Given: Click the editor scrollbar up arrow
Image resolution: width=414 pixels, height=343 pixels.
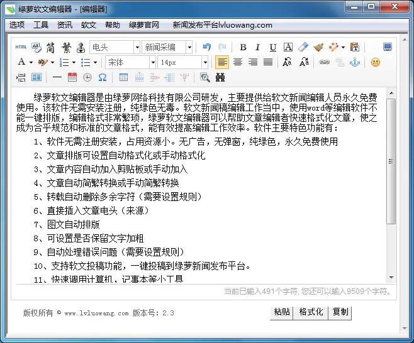Looking at the screenshot, I should coord(391,93).
